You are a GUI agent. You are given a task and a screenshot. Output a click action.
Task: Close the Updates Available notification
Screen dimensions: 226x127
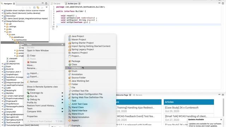click(x=221, y=120)
